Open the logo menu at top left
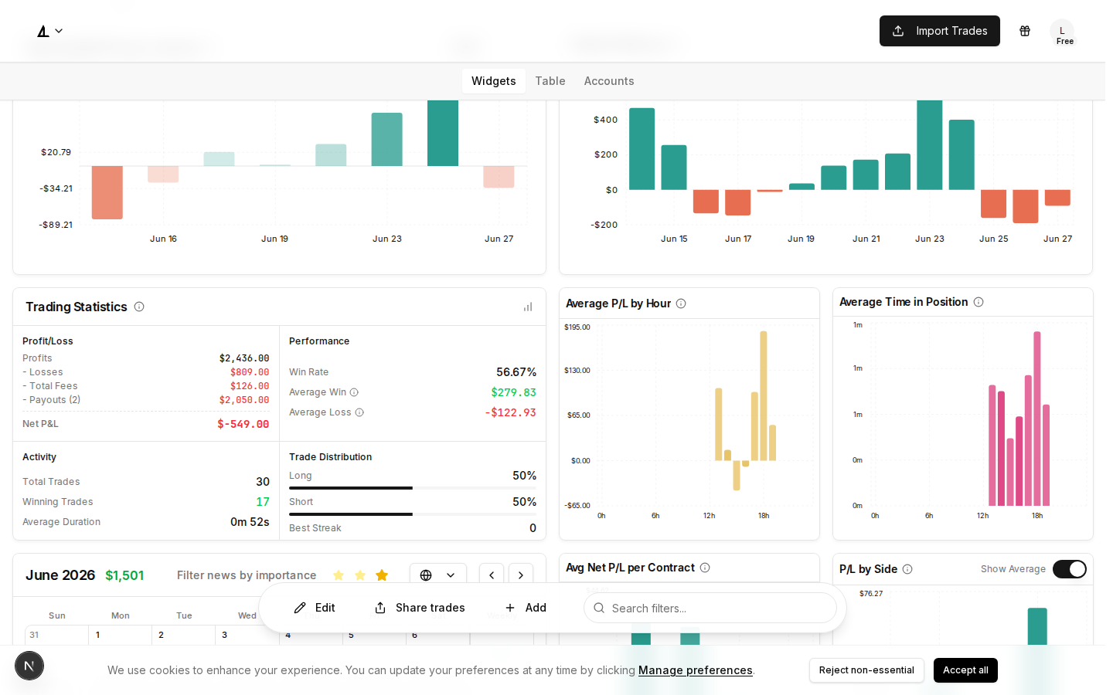Viewport: 1113px width, 695px height. click(x=50, y=31)
